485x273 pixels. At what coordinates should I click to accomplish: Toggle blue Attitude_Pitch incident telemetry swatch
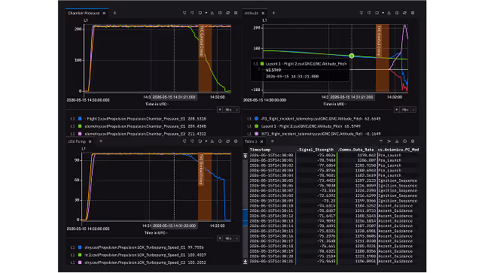[x=256, y=119]
